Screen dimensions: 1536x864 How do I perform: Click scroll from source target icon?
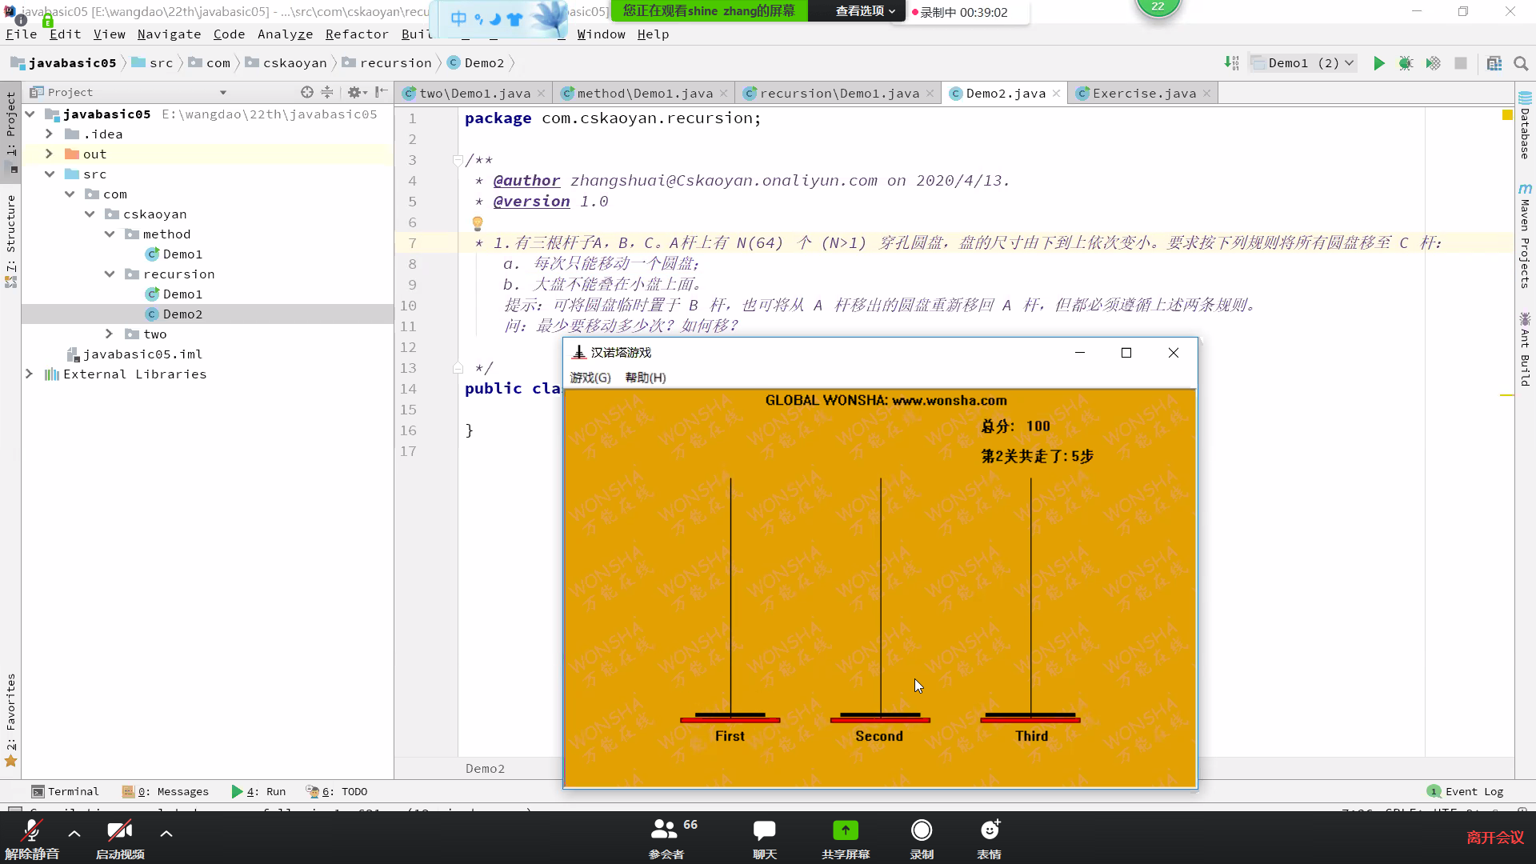pyautogui.click(x=306, y=92)
